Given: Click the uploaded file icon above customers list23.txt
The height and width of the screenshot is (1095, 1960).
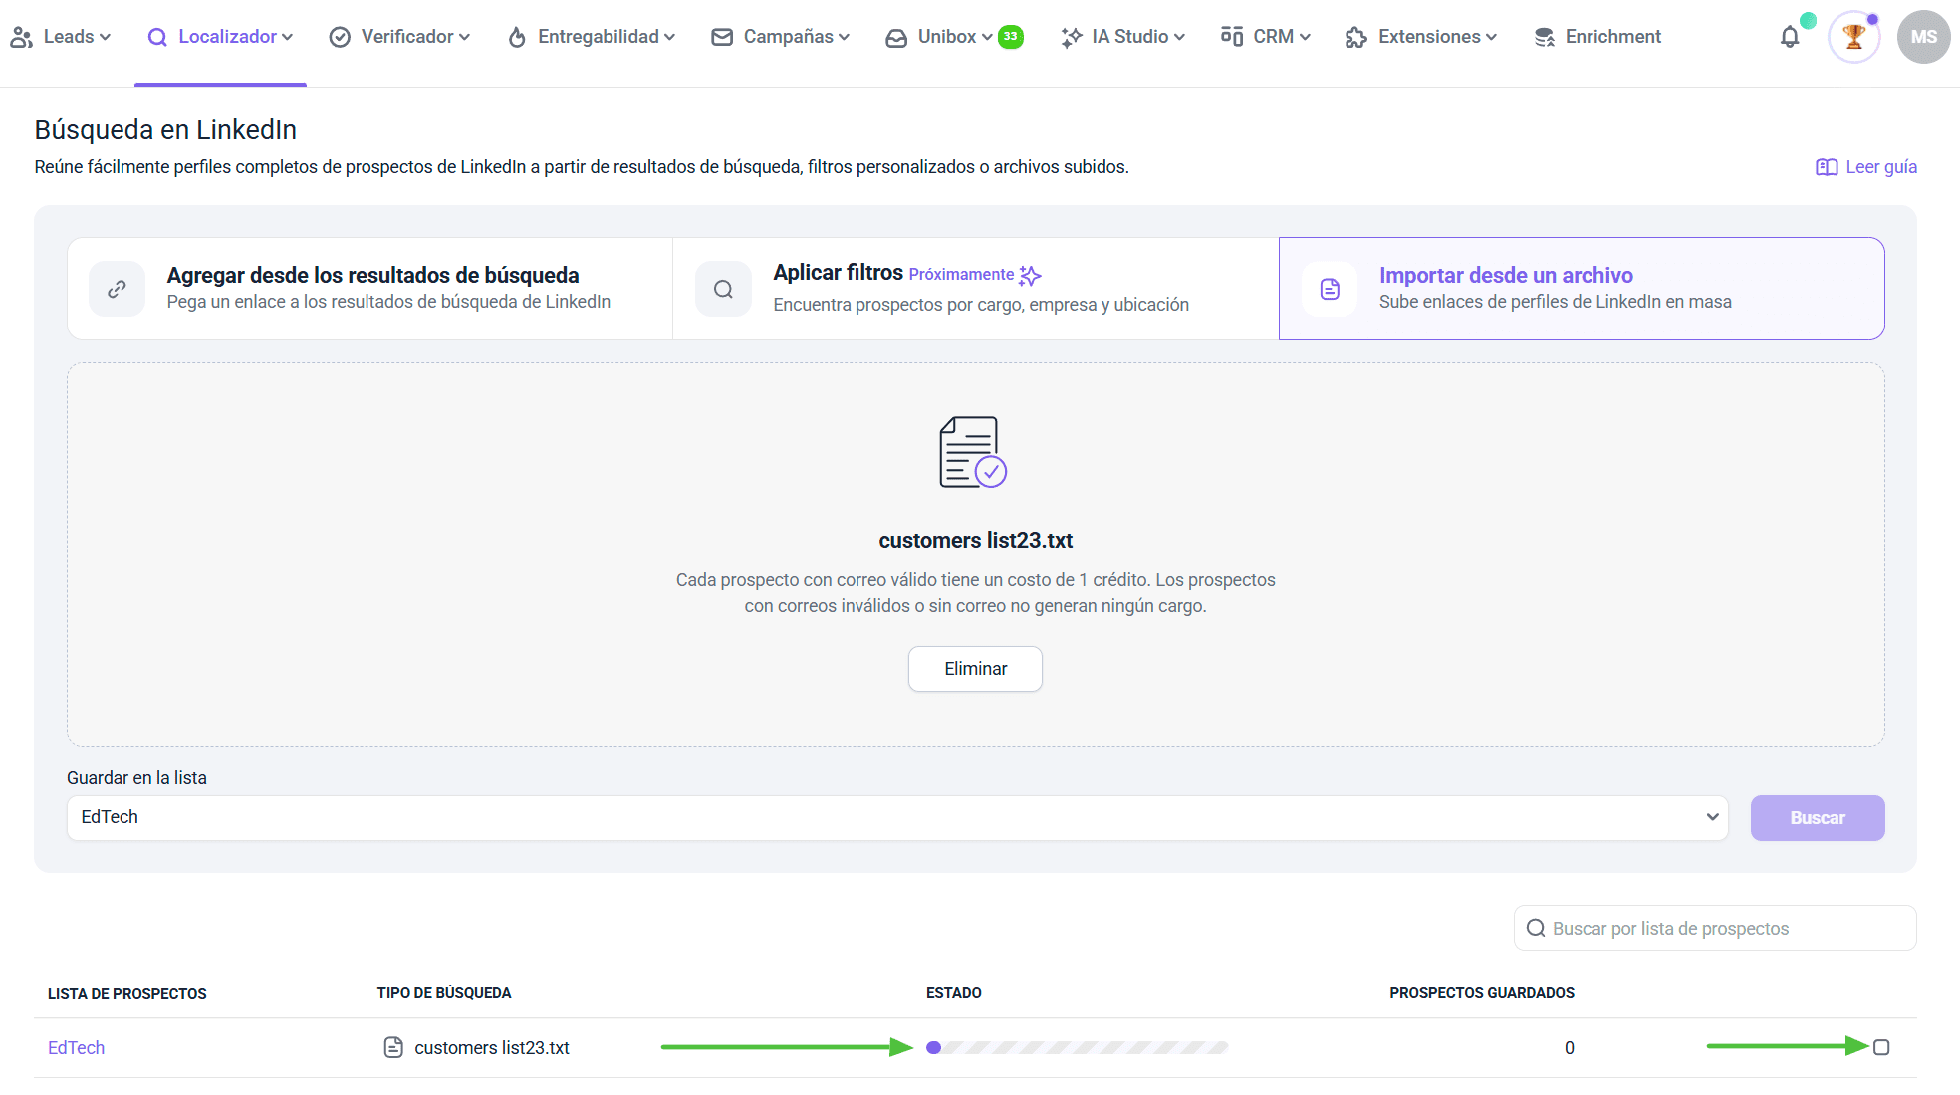Looking at the screenshot, I should coord(973,452).
